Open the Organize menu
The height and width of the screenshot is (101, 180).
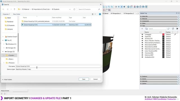(x=6, y=14)
